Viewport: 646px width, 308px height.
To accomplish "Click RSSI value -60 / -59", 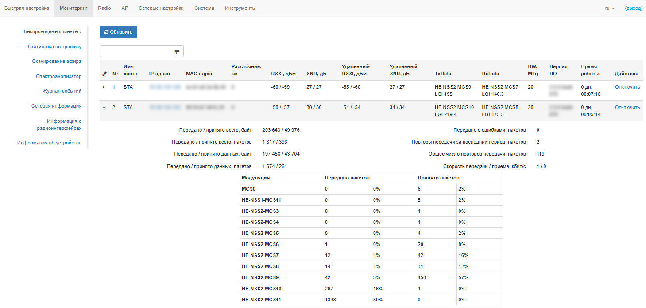I will click(280, 87).
